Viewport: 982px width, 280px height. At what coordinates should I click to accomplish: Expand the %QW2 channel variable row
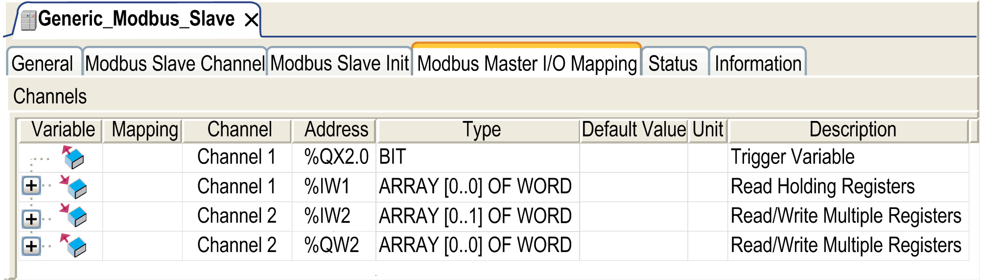click(31, 246)
